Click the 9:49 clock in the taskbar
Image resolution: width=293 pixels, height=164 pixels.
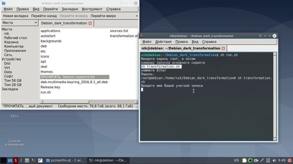tap(282, 160)
